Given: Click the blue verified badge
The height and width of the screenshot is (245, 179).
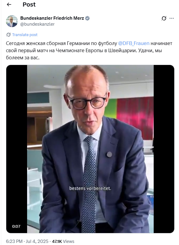Looking at the screenshot, I should 88,18.
